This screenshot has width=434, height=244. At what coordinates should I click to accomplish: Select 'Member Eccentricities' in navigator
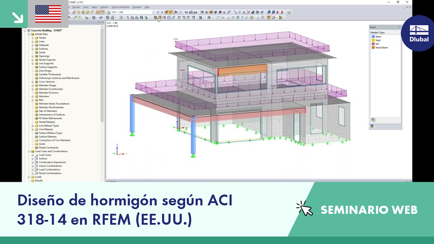[x=51, y=89]
